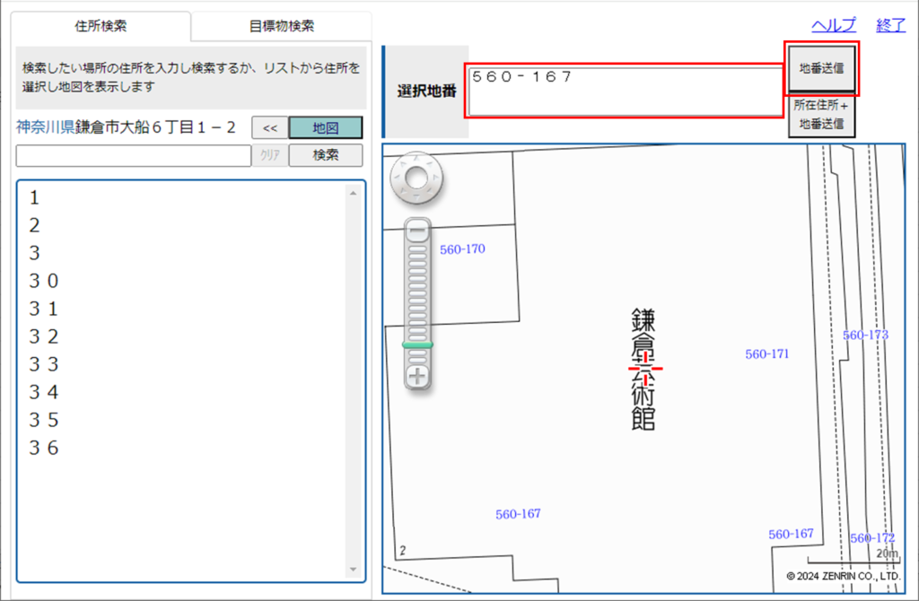This screenshot has height=601, width=919.
Task: Switch to the 住所検索 tab
Action: click(101, 26)
